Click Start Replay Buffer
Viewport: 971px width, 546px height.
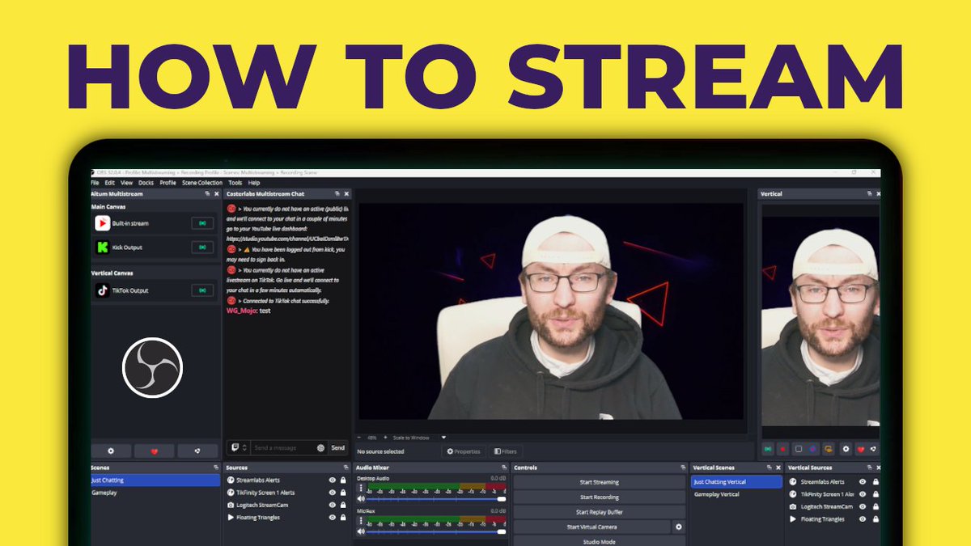pyautogui.click(x=599, y=512)
